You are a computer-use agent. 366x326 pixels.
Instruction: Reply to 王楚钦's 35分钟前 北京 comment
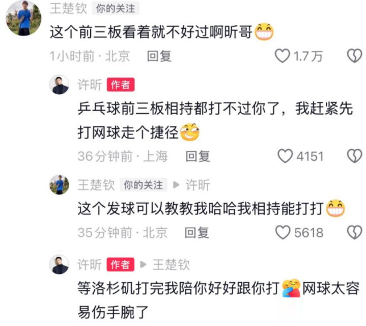coord(197,233)
